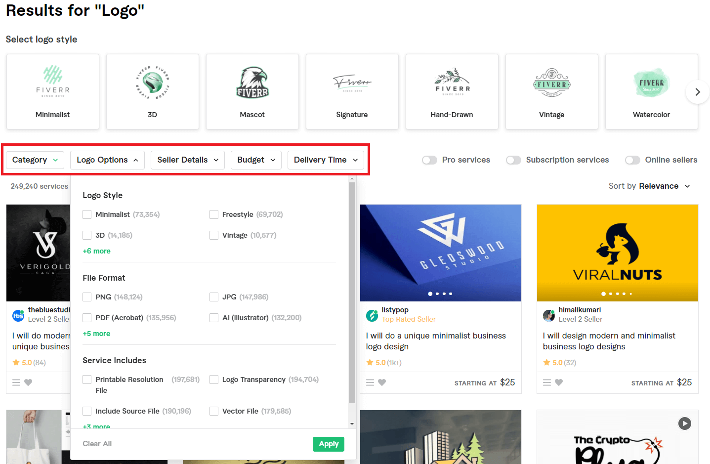Check the Minimalist logo style checkbox

tap(87, 214)
